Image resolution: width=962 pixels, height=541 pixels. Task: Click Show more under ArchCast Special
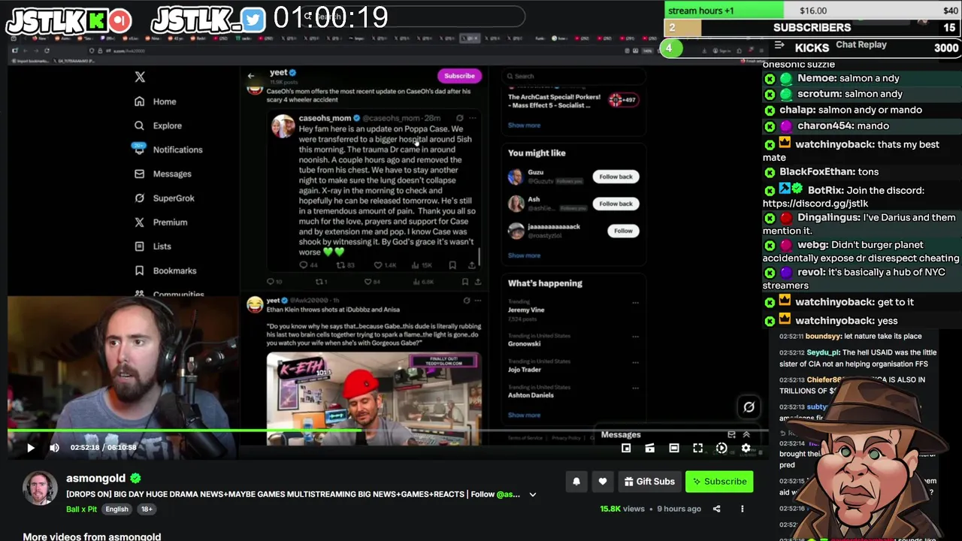point(524,125)
